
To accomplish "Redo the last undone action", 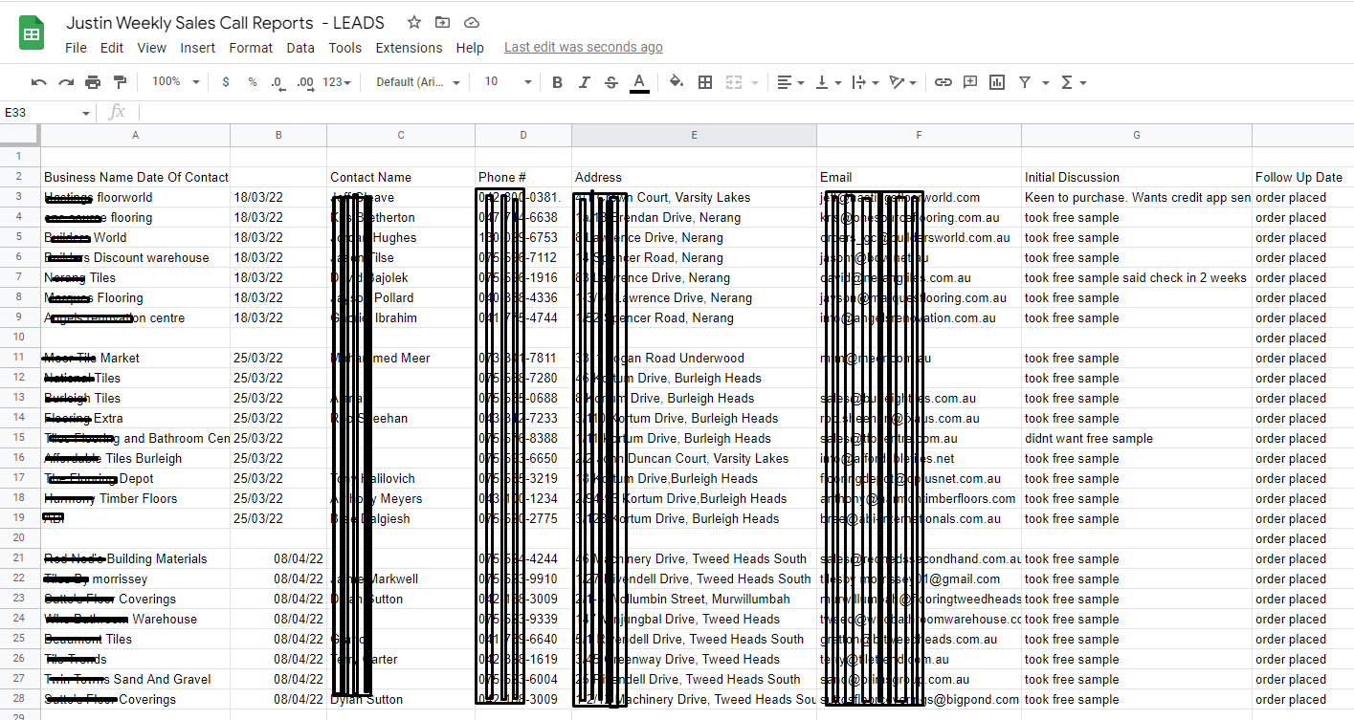I will 66,82.
